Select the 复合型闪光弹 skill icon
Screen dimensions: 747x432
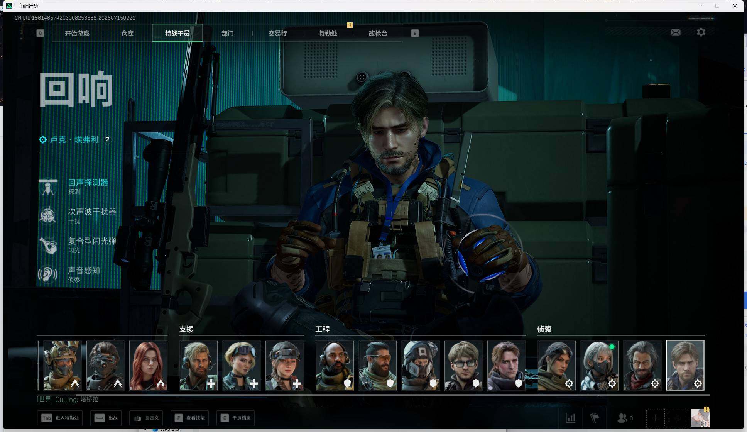48,245
